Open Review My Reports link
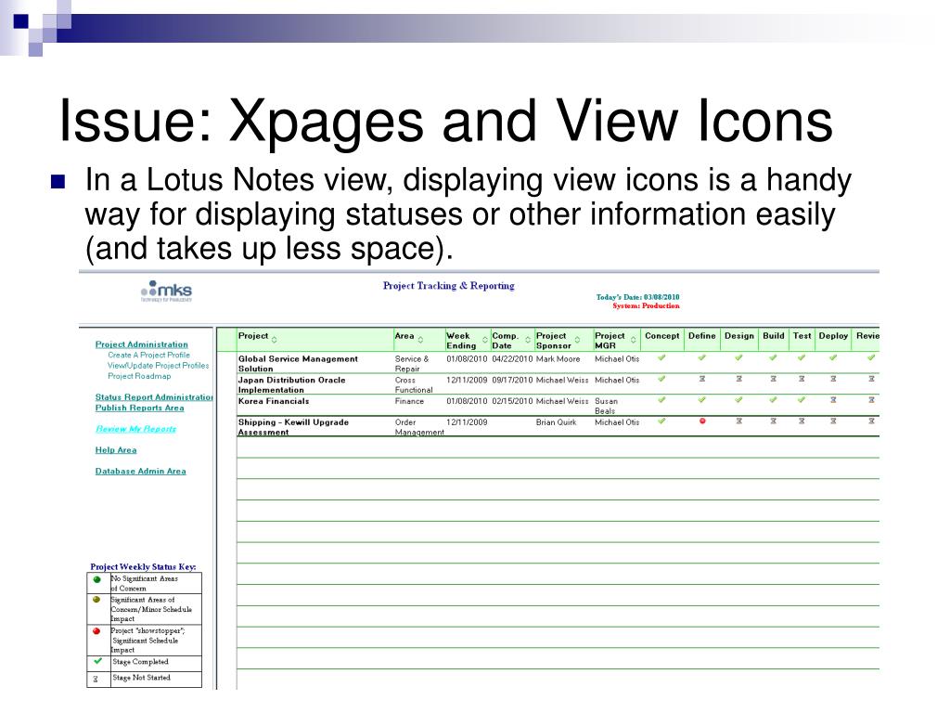This screenshot has height=713, width=950. (135, 429)
